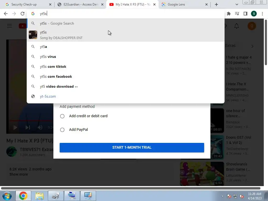
Task: Open the TBWVE571 Extras channel avatar
Action: point(12,152)
